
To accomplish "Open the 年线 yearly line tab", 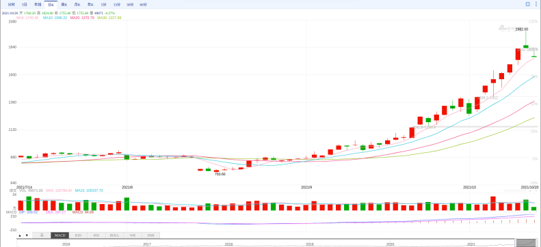I will click(37, 5).
